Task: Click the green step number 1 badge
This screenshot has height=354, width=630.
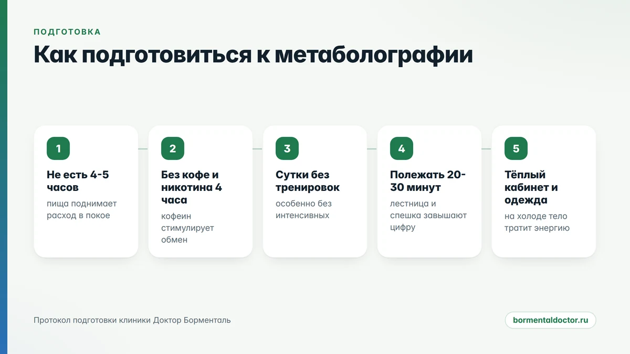Action: (x=58, y=148)
